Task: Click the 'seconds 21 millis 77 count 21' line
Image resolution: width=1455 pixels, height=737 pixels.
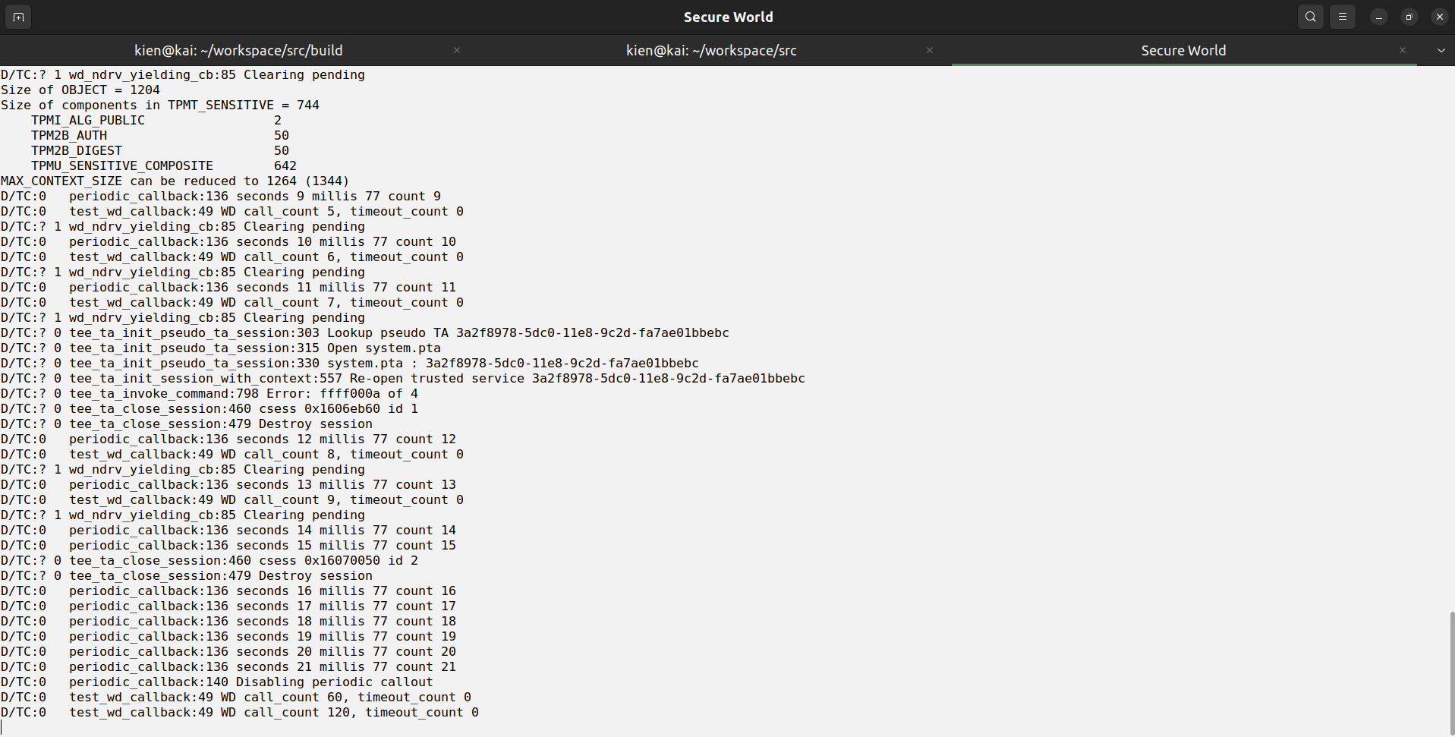Action: 228,667
